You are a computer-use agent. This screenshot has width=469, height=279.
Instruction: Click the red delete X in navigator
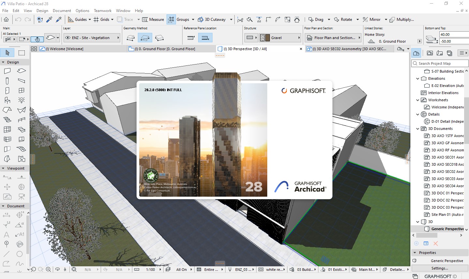coord(435,243)
